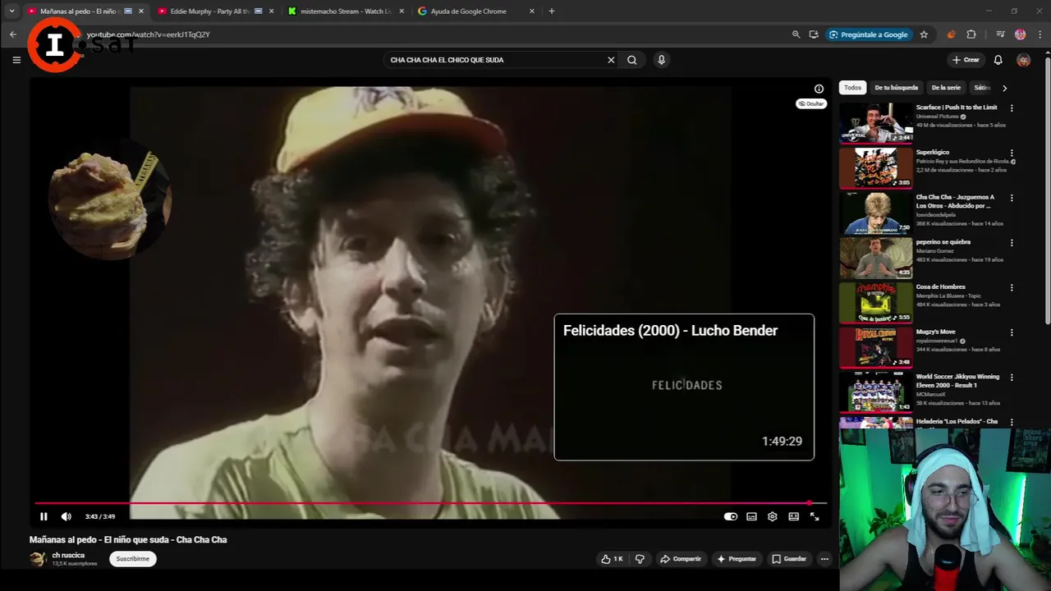
Task: Select the De tu búsqueda chip
Action: tap(896, 88)
